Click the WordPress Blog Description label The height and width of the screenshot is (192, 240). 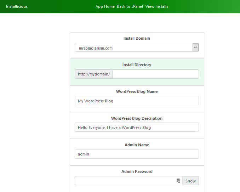click(x=137, y=118)
